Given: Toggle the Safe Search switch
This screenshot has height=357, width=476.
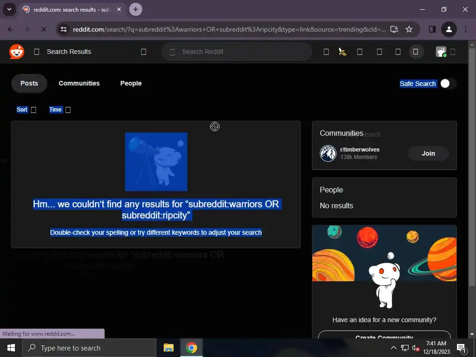Looking at the screenshot, I should (x=448, y=84).
